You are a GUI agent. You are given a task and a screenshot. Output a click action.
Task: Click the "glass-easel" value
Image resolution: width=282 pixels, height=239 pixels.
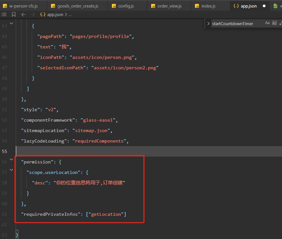(98, 120)
